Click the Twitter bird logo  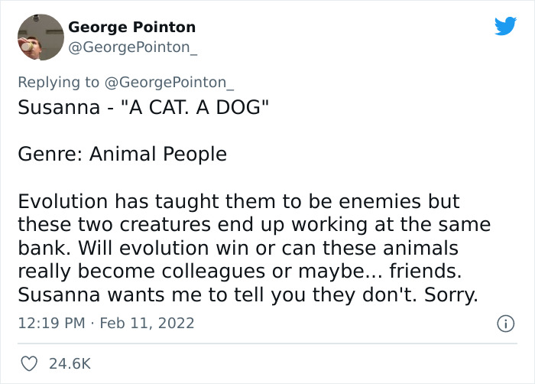tap(505, 26)
